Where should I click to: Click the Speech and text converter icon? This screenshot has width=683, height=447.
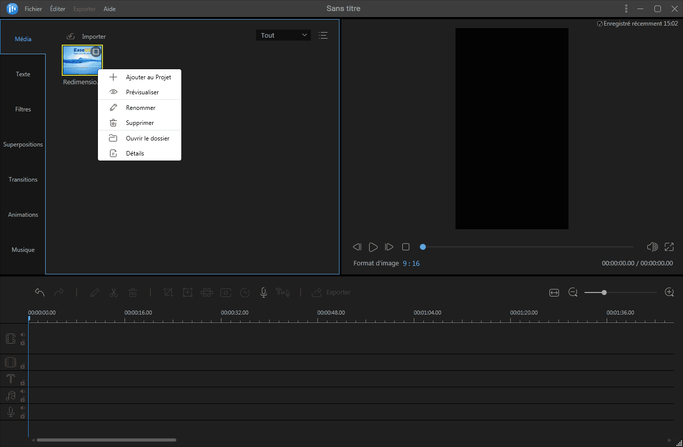(283, 292)
